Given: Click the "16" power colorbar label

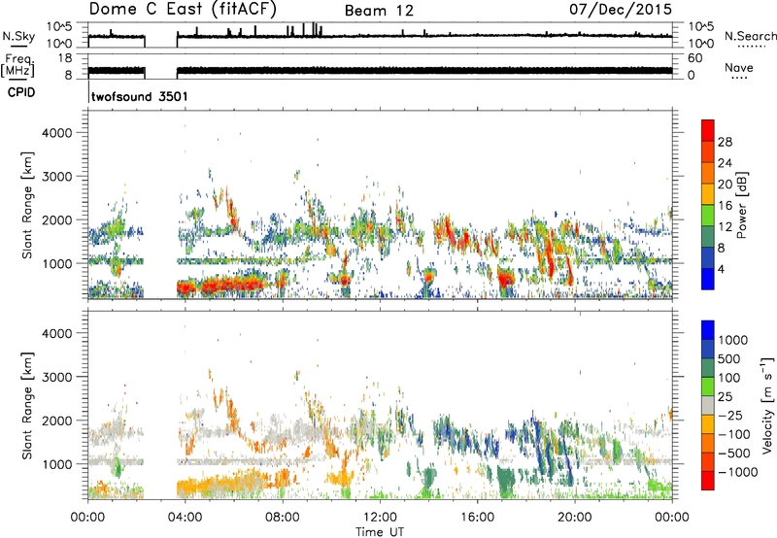Looking at the screenshot, I should click(x=725, y=206).
